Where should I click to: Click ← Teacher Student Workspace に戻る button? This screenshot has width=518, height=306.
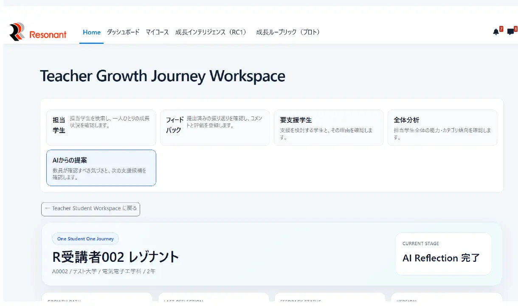90,209
